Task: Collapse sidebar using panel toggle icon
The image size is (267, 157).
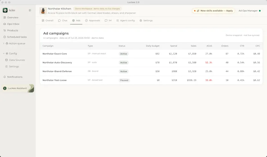Action: click(x=30, y=10)
